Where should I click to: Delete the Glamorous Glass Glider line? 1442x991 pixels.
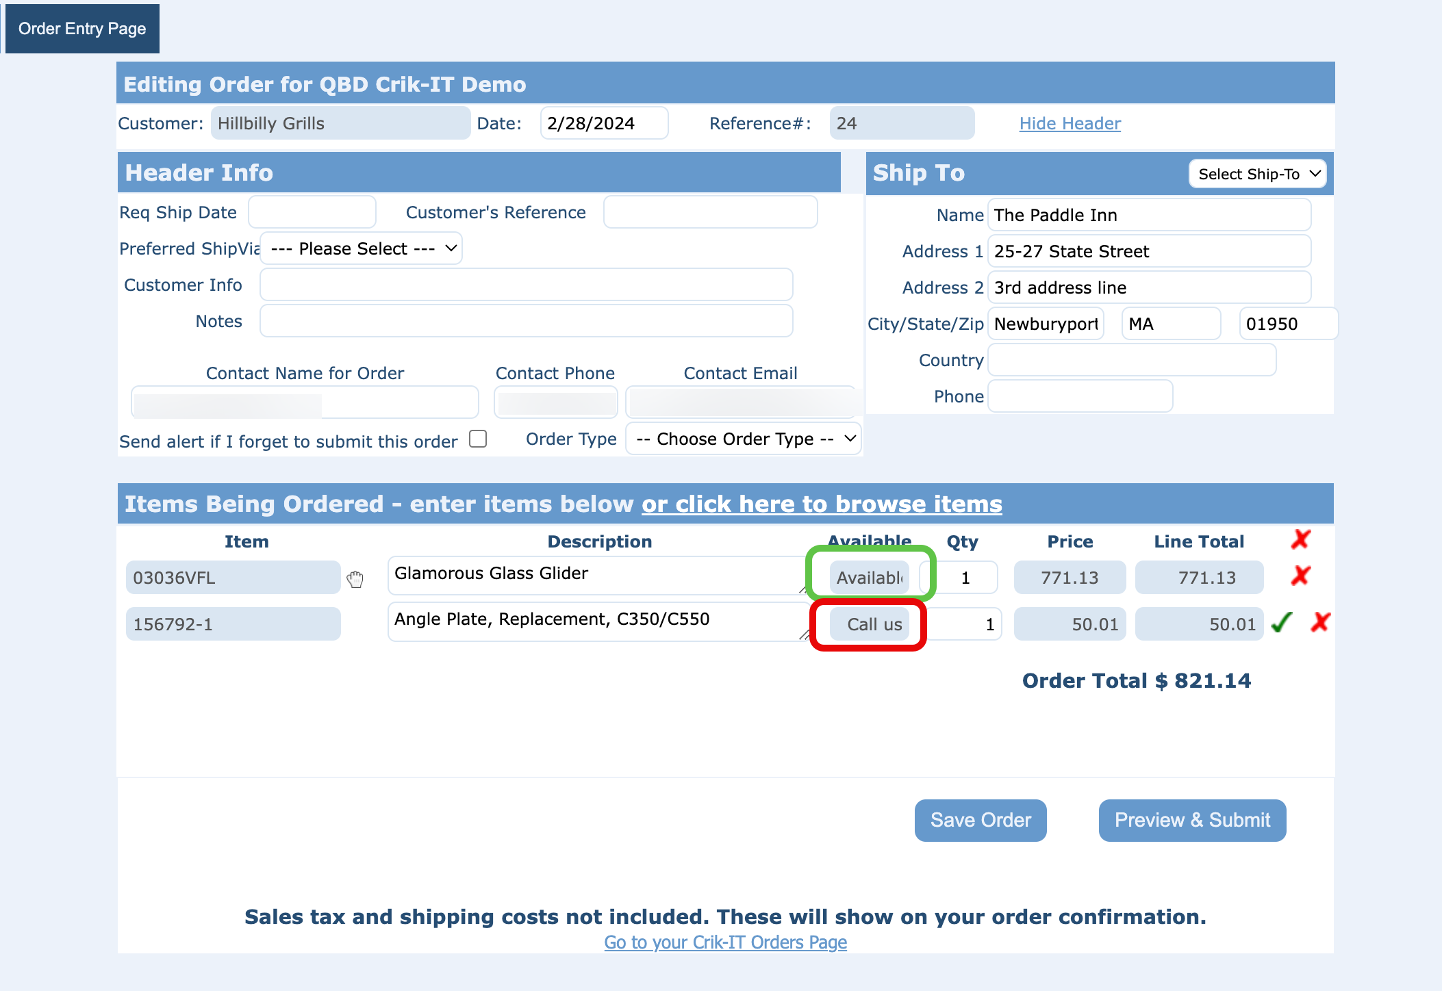click(x=1300, y=576)
